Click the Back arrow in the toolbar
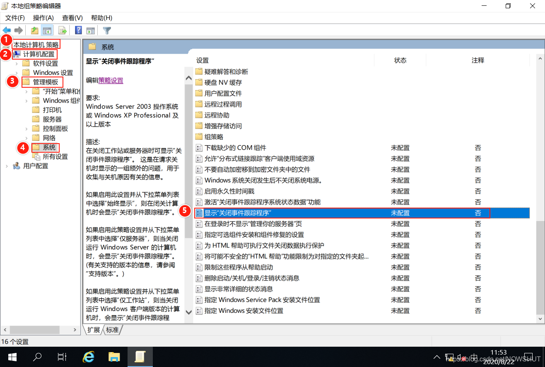The width and height of the screenshot is (545, 367). [7, 30]
